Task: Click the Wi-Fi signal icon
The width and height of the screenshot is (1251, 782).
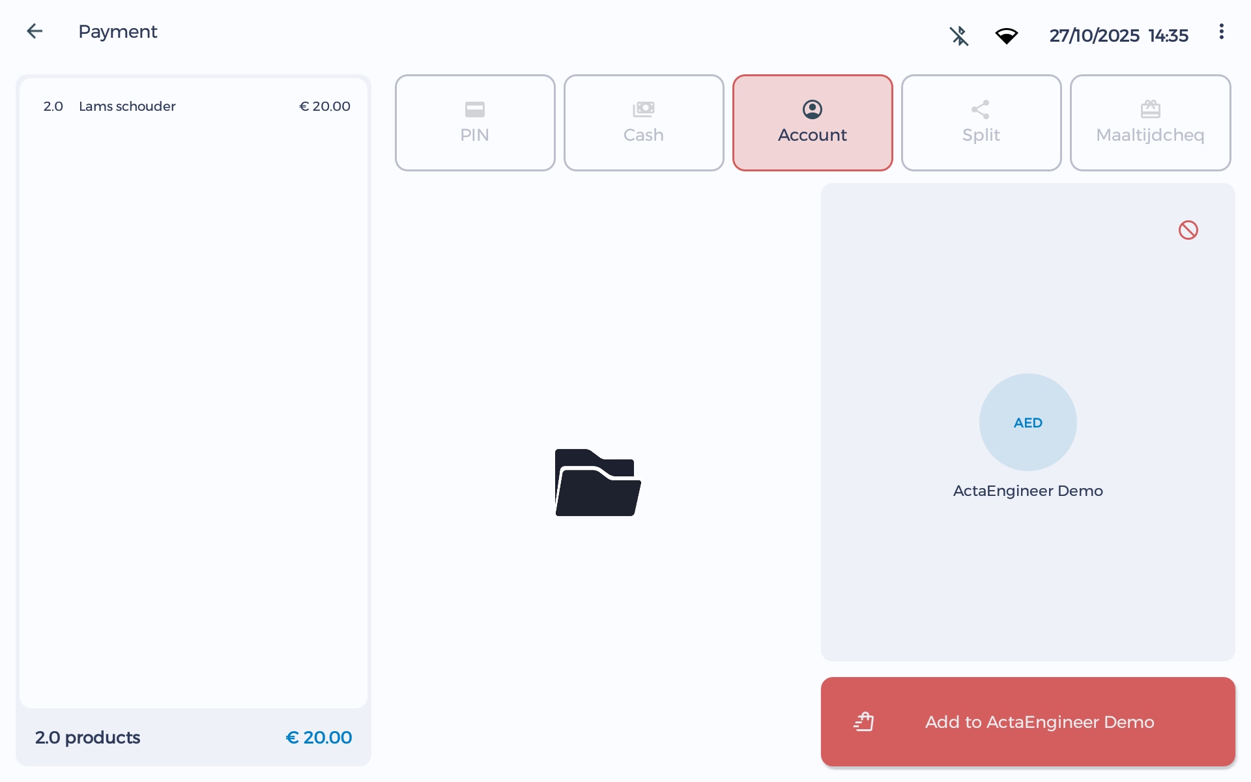Action: click(1006, 36)
